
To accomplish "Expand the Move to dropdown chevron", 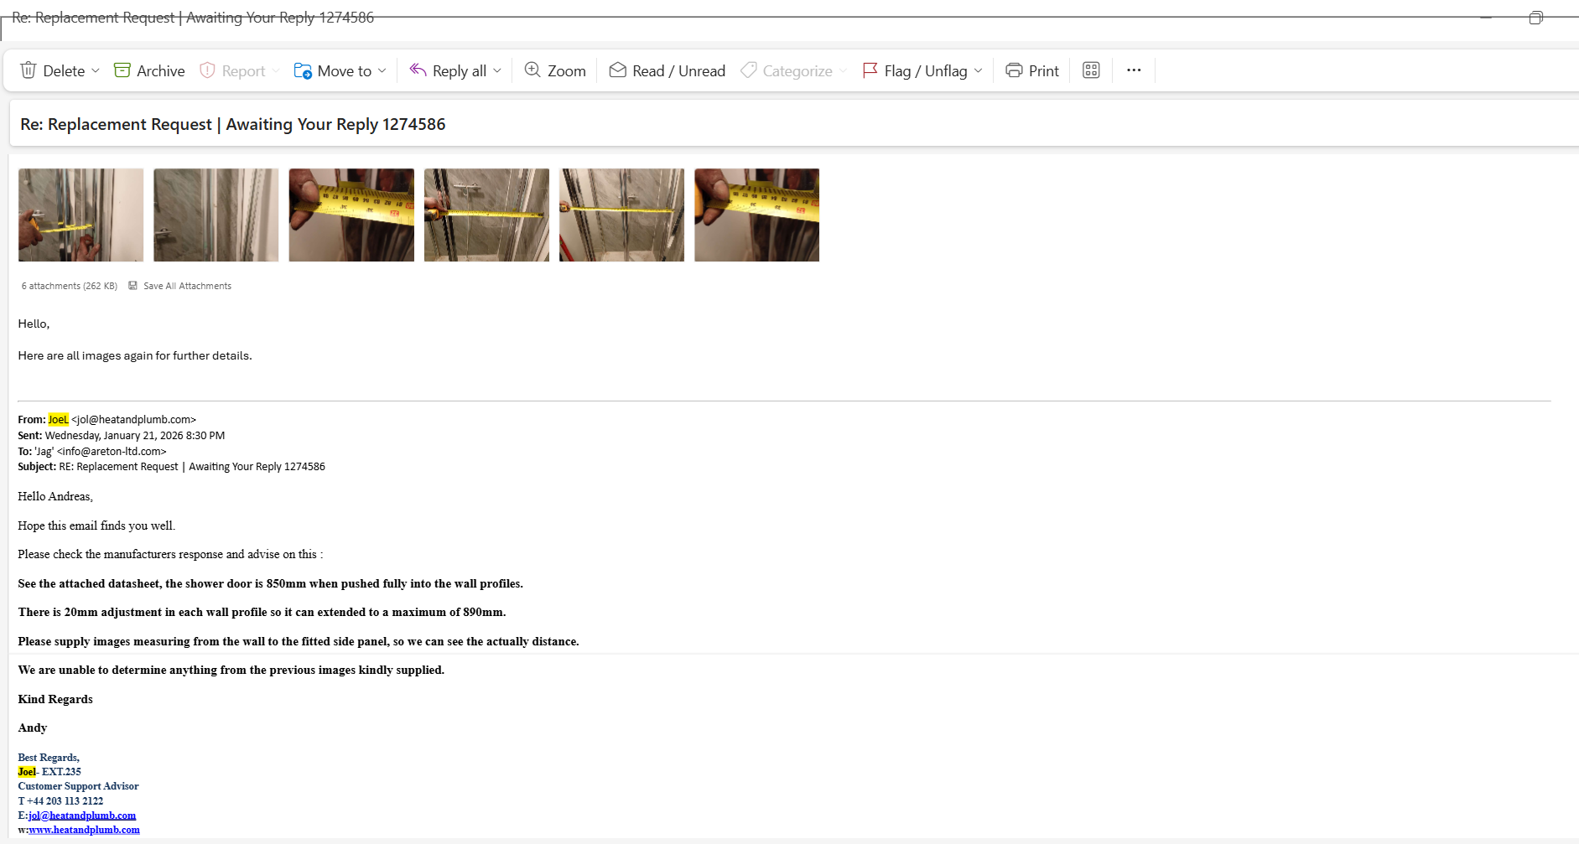I will coord(382,70).
